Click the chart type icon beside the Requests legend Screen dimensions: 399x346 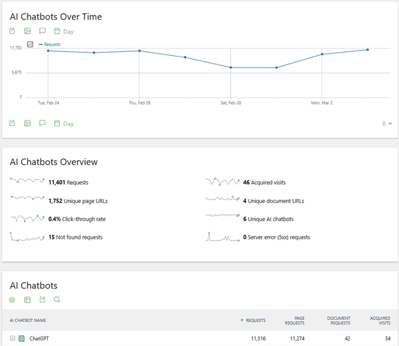tap(30, 44)
